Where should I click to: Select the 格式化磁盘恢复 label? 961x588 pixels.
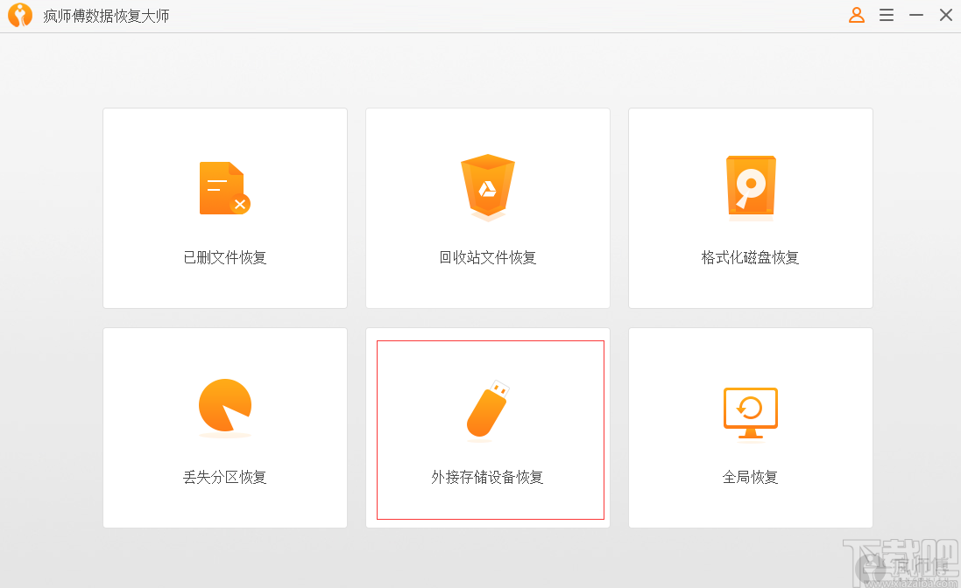[750, 257]
